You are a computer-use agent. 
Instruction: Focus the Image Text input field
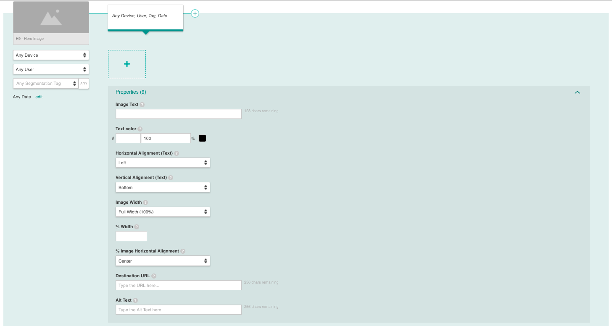[x=179, y=114]
